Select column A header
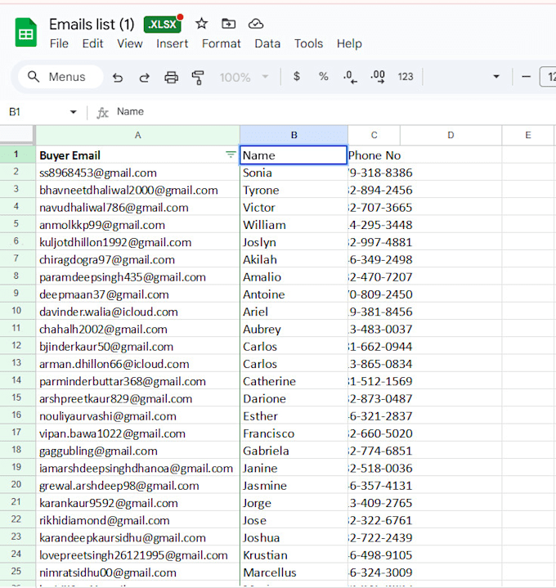The image size is (556, 588). coord(137,135)
